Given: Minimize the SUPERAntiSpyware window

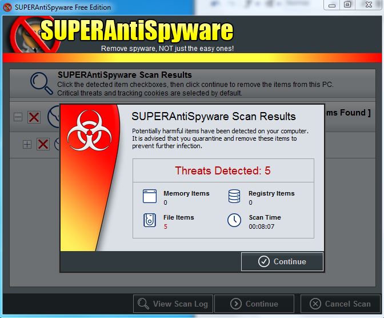Looking at the screenshot, I should coord(332,5).
